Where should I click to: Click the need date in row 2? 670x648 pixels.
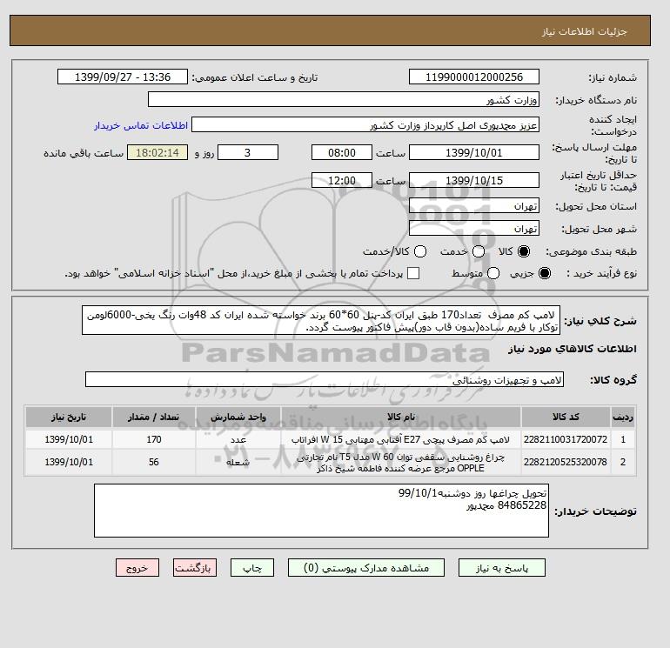(69, 462)
